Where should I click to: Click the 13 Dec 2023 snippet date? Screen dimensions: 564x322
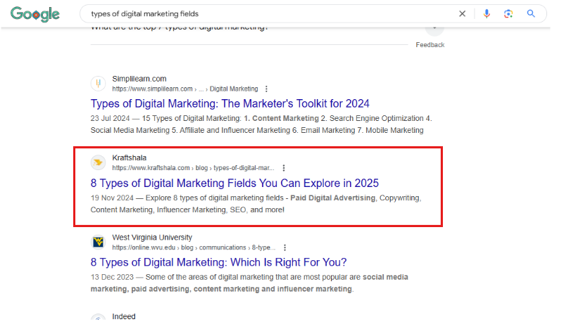[x=112, y=277]
